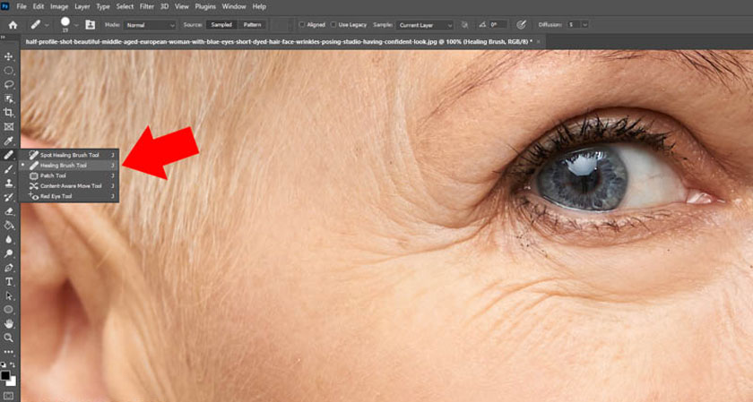
Task: Open the Filter menu
Action: 145,6
